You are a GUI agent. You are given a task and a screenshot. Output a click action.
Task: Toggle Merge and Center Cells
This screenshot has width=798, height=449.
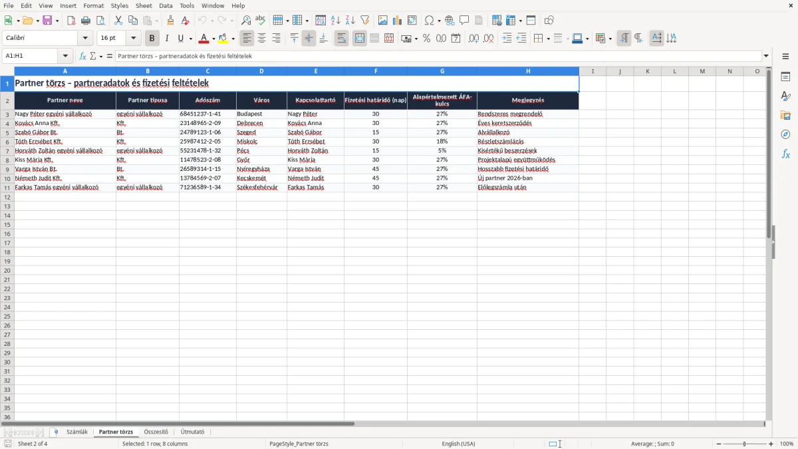tap(360, 39)
